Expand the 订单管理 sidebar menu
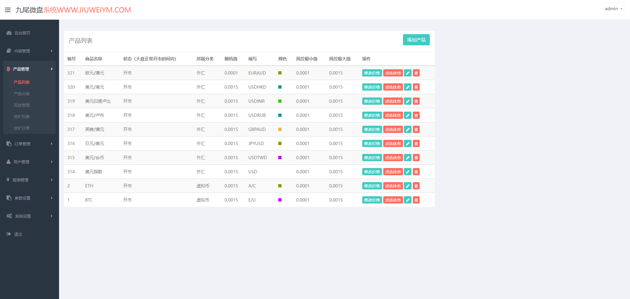 30,144
